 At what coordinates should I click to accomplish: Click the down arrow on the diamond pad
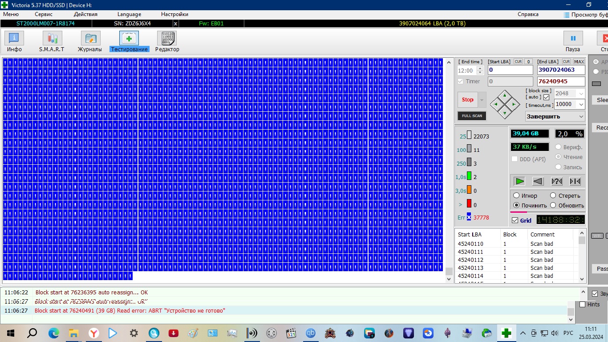tap(504, 113)
